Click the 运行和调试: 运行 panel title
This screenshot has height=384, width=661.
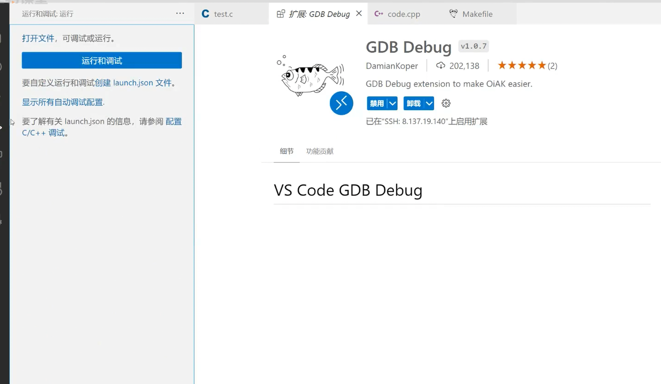pyautogui.click(x=48, y=14)
